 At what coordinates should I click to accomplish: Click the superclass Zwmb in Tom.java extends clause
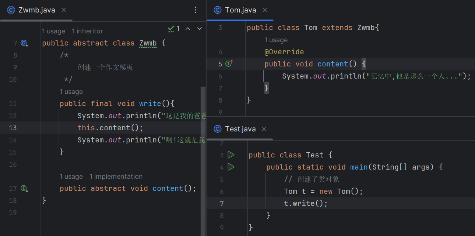pos(366,28)
